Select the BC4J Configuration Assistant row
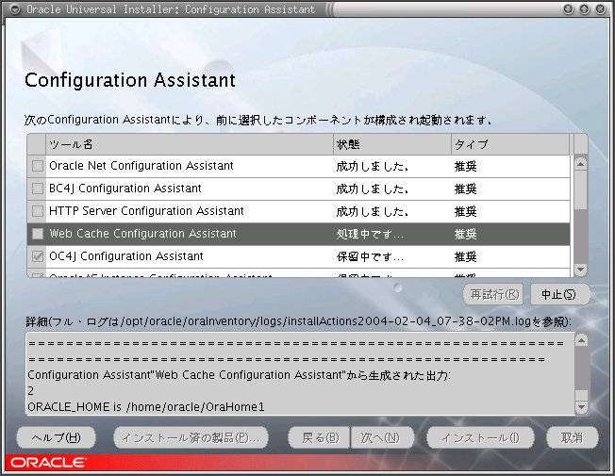This screenshot has height=476, width=615. 298,189
